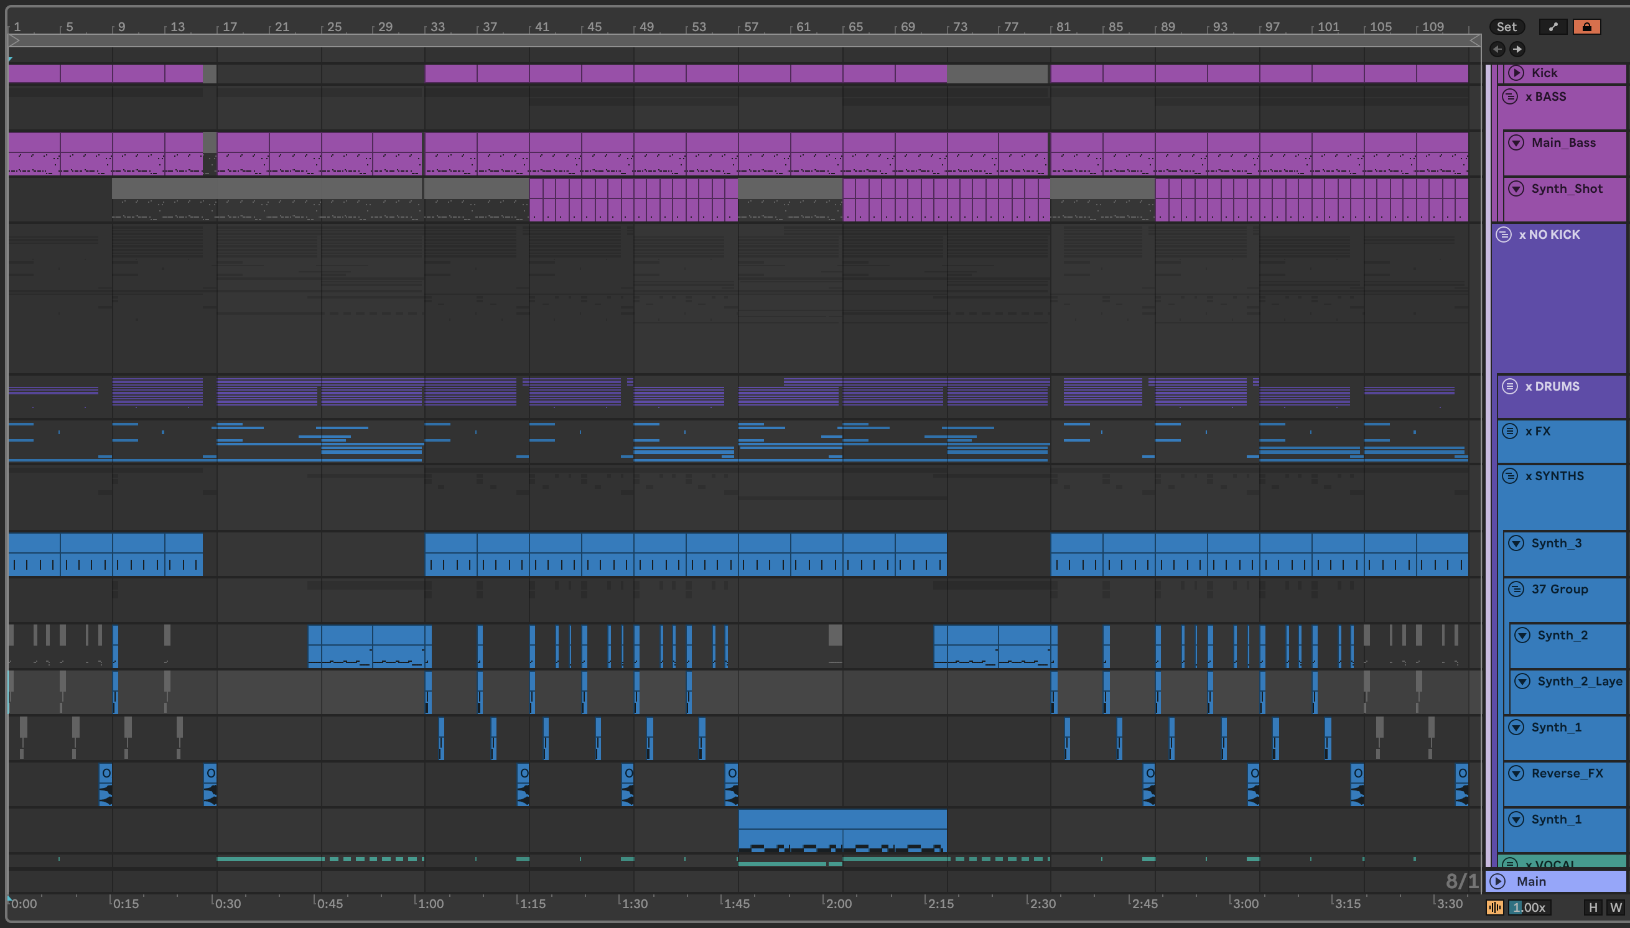
Task: Click the x FX group fold icon
Action: pos(1509,431)
